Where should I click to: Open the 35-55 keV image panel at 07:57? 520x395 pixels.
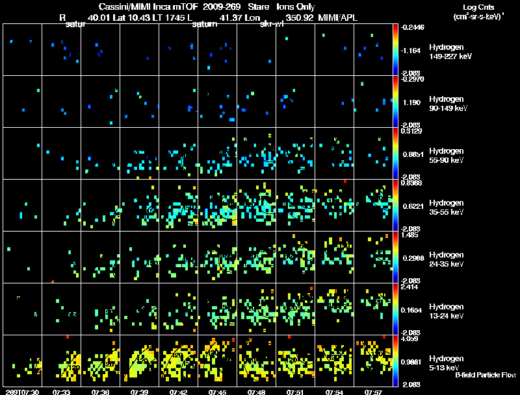373,205
